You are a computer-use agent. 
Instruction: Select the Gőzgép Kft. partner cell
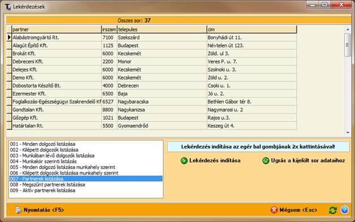pyautogui.click(x=57, y=117)
